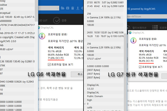167x111 pixels.
Task: Click the profile path field ending MTX.icm
Action: pyautogui.click(x=147, y=17)
